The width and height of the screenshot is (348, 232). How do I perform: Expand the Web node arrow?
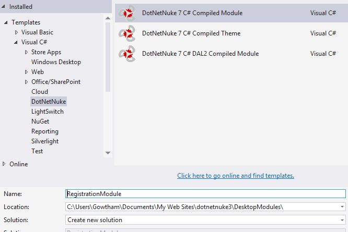coord(27,72)
